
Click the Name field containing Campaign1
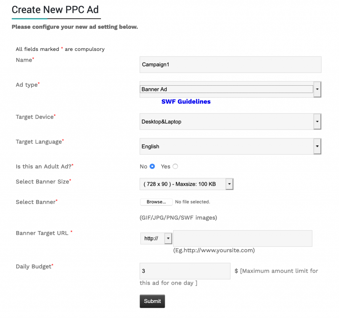click(x=230, y=64)
